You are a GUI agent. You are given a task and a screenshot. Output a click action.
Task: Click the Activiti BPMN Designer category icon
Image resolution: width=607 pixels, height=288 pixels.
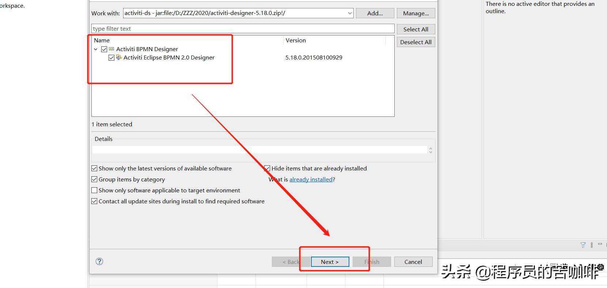click(x=111, y=49)
